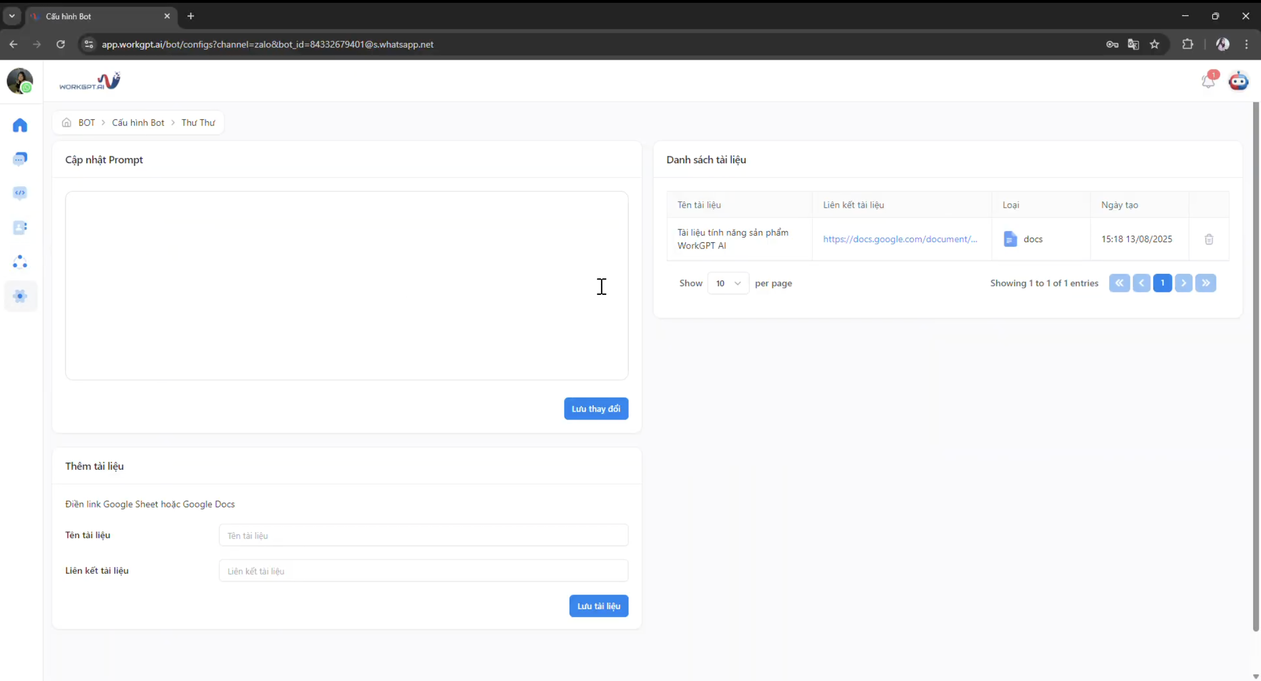Expand the rows per page dropdown
The width and height of the screenshot is (1261, 681).
(x=728, y=283)
